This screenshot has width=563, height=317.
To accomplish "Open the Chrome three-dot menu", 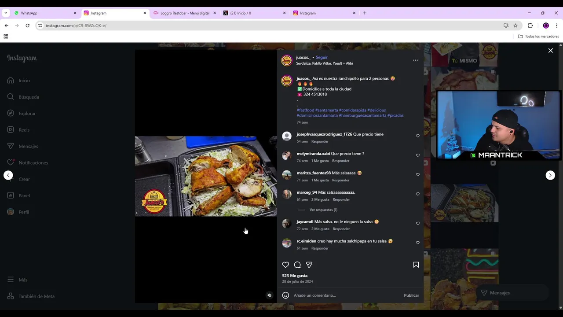I will click(x=557, y=26).
